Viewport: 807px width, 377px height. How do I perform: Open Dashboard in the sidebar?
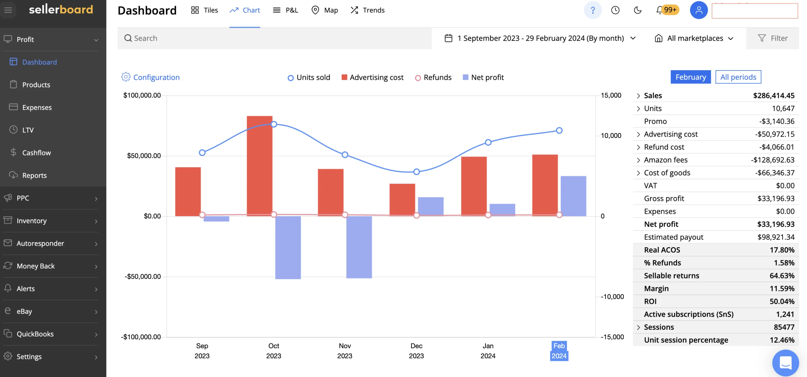click(x=39, y=62)
